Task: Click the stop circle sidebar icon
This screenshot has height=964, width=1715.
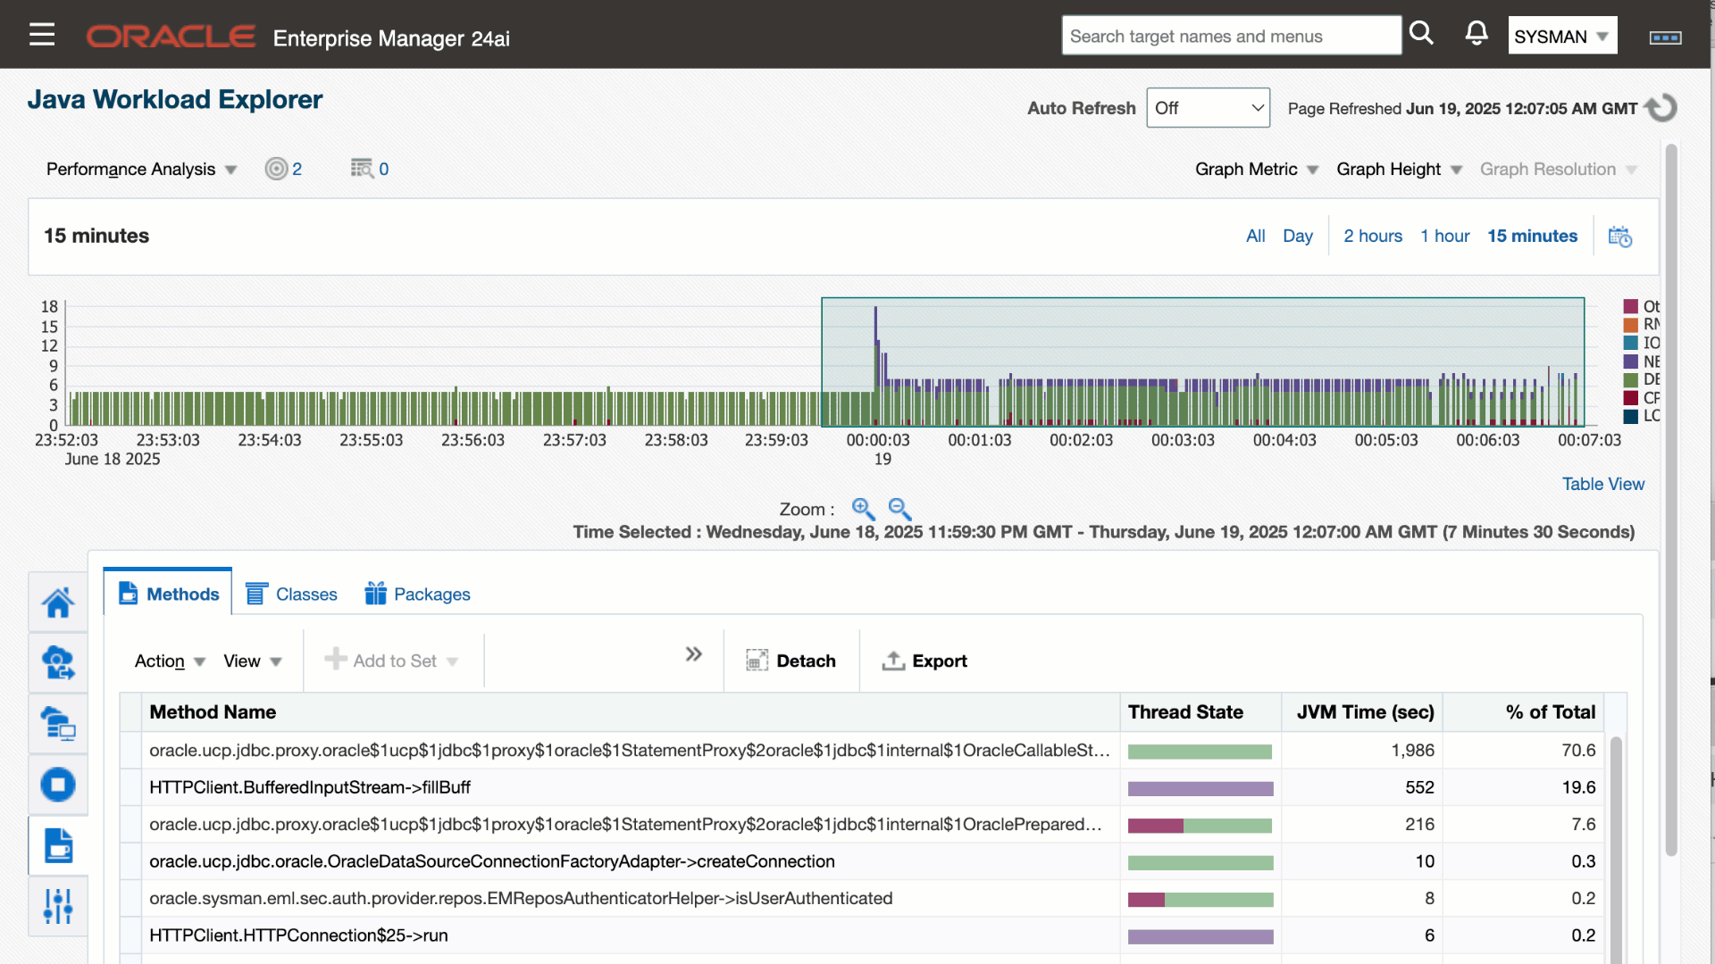Action: [x=58, y=785]
